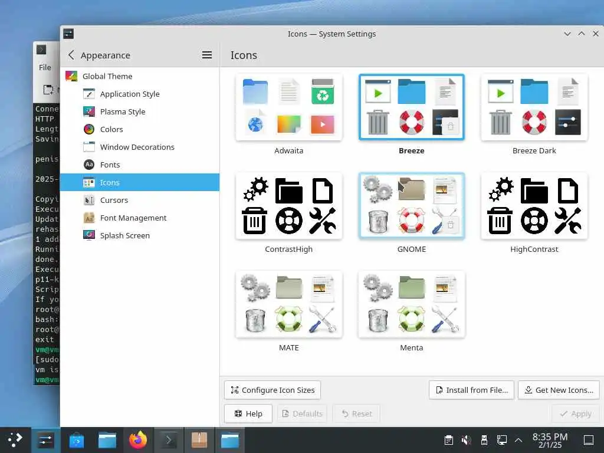Click the new tab icon in terminal window
The height and width of the screenshot is (453, 604).
[x=48, y=90]
